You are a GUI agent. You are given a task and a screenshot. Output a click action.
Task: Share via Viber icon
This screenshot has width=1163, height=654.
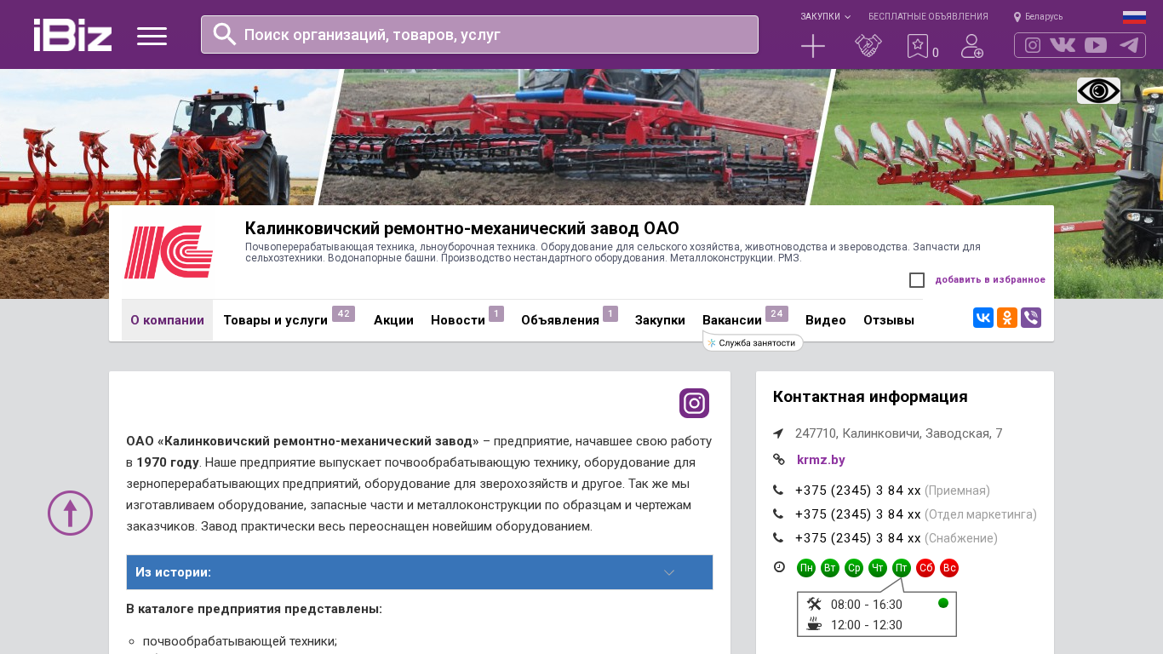coord(1031,318)
